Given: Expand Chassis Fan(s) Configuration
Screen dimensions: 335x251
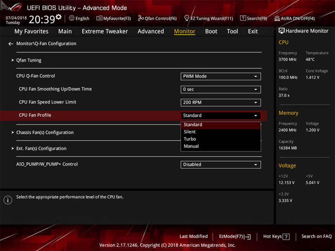Looking at the screenshot, I should [45, 132].
